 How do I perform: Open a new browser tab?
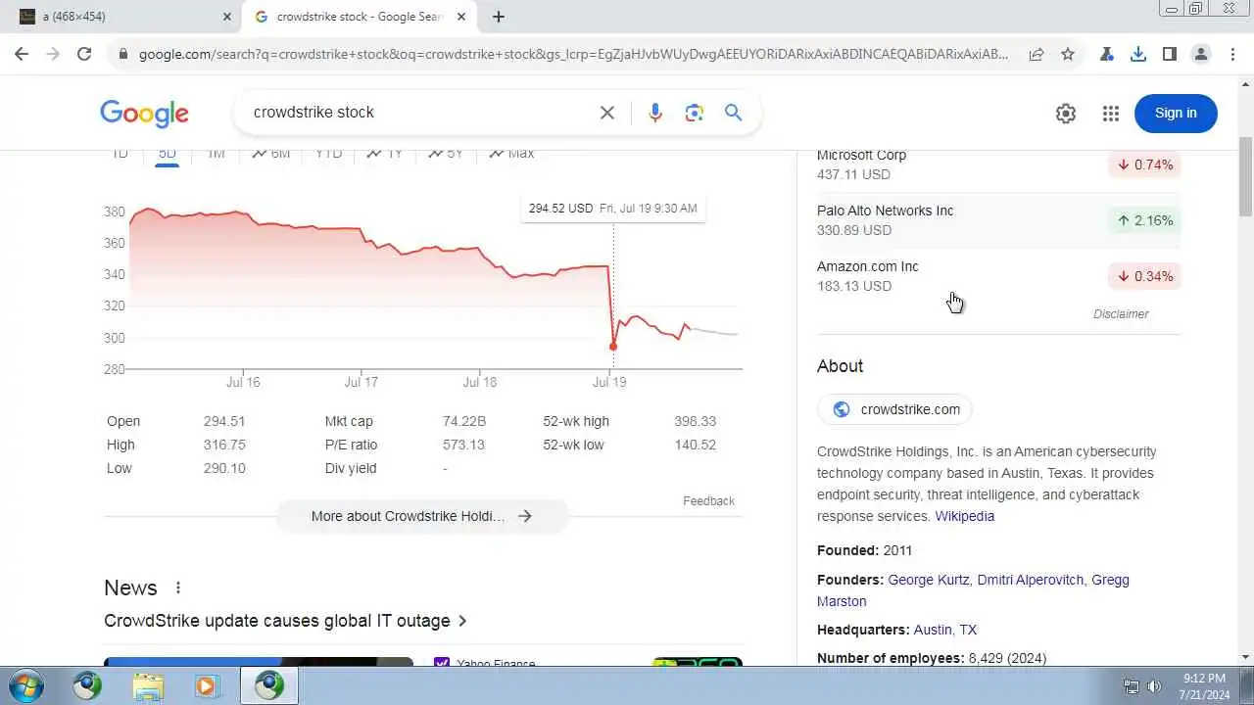click(499, 17)
